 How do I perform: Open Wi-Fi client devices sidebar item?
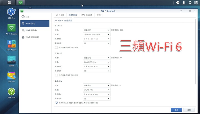click(35, 37)
